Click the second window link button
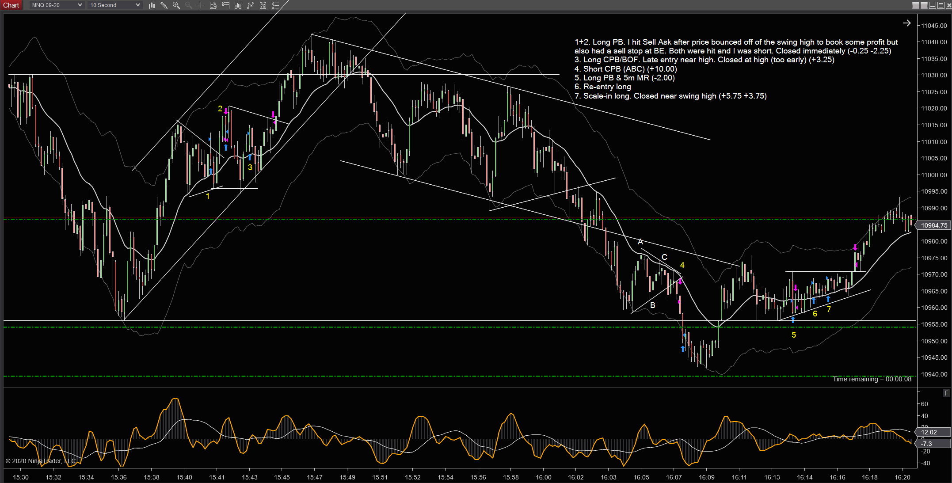952x483 pixels. 924,5
